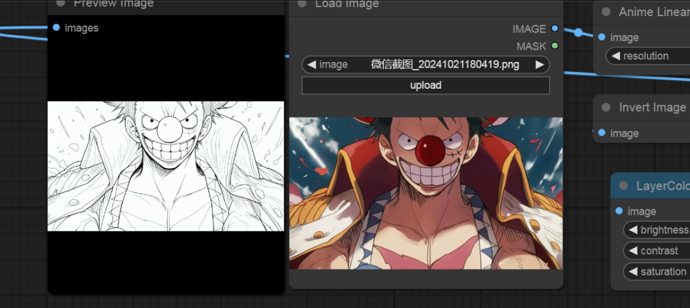Viewport: 690px width, 308px height.
Task: Decrease brightness with left arrow
Action: click(633, 229)
